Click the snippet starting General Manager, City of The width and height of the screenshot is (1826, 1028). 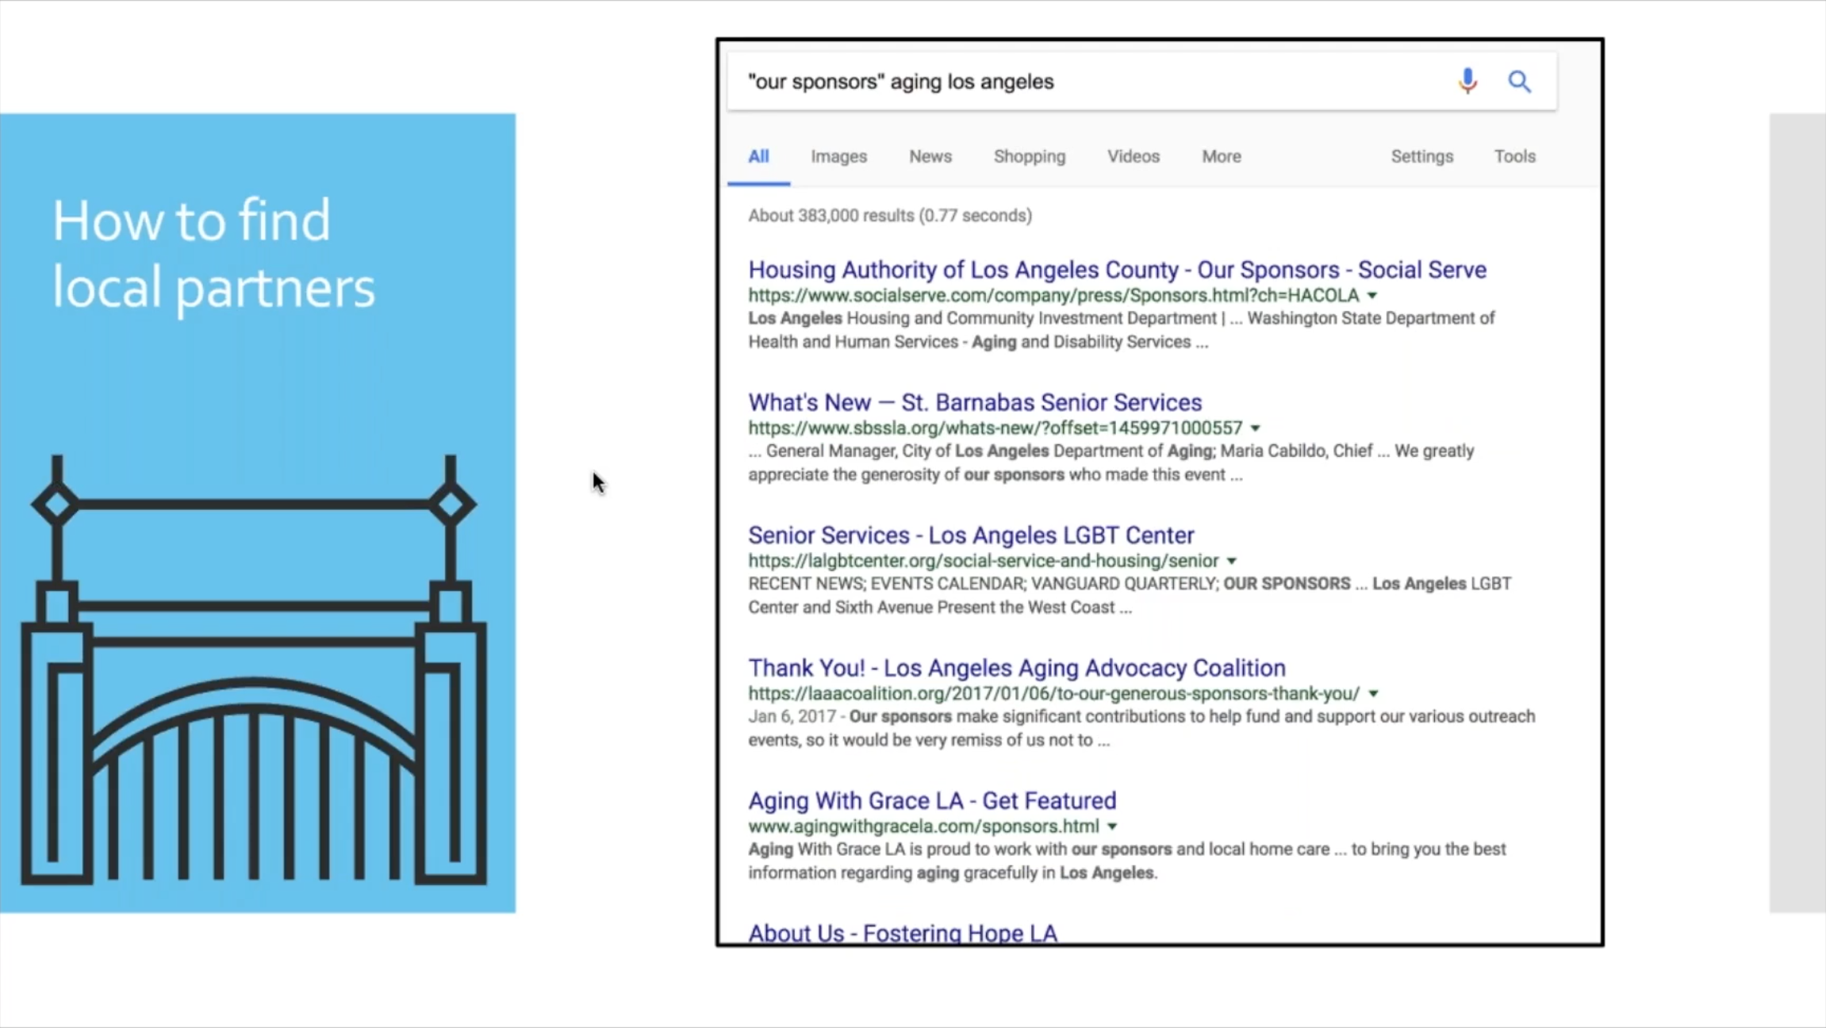tap(1111, 462)
